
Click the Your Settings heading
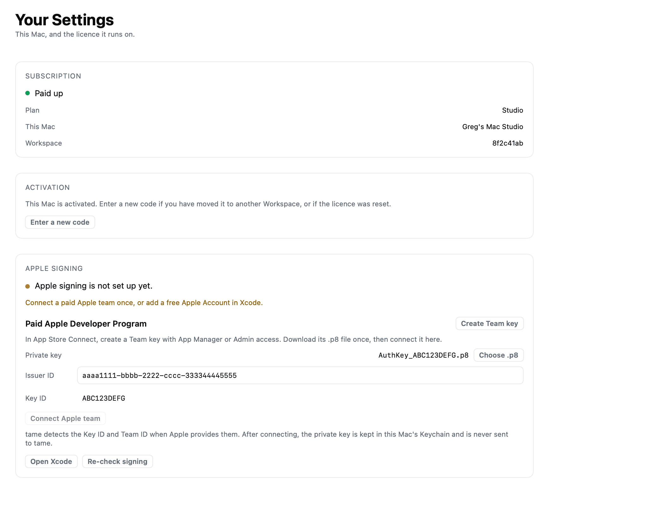coord(65,20)
